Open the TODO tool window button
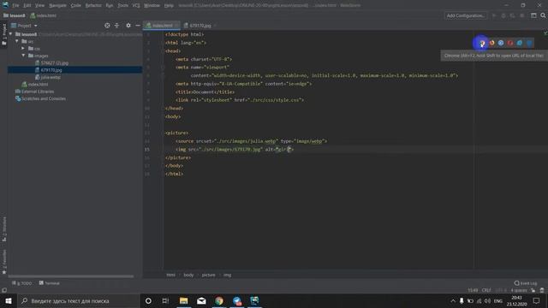Screen dimensions: 548x308 click(x=21, y=283)
